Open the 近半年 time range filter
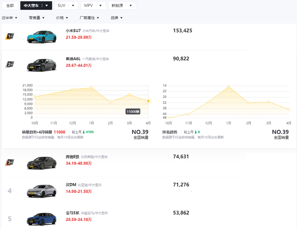The width and height of the screenshot is (297, 229). click(9, 18)
